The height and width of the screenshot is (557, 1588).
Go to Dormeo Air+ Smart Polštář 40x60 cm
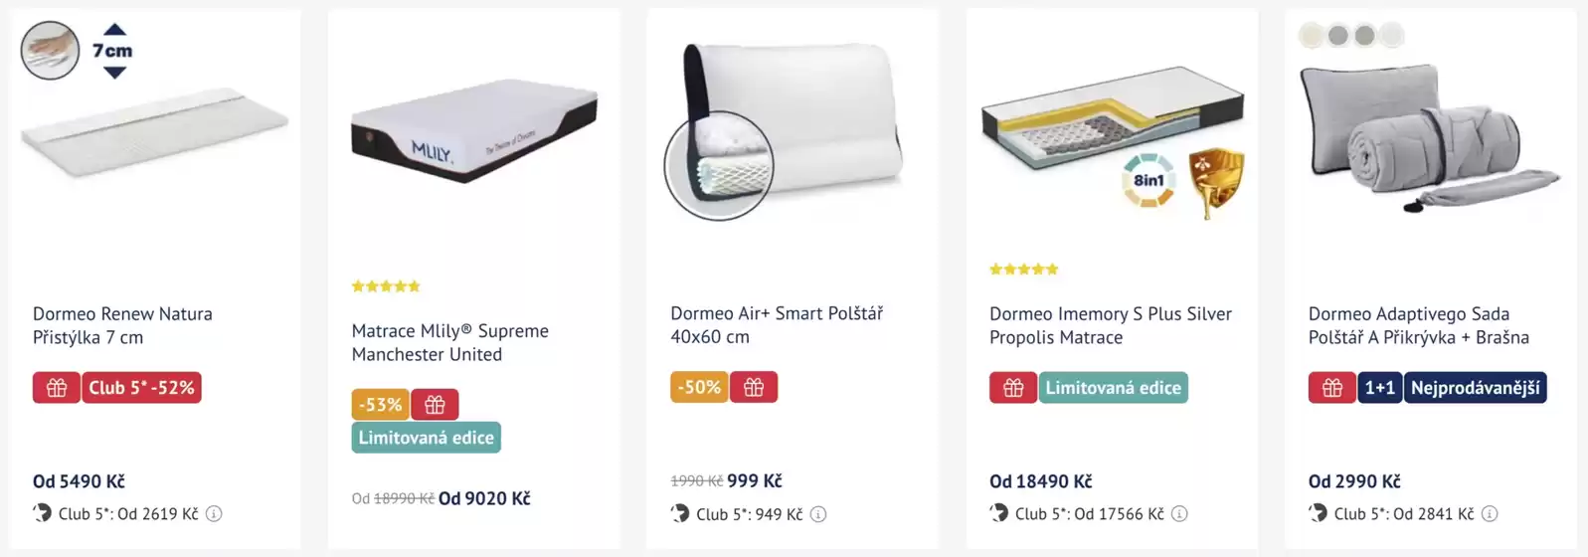776,325
